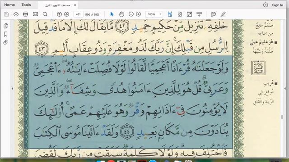The height and width of the screenshot is (162, 289).
Task: Select the مصحف التجويد الملون document tab
Action: [57, 5]
